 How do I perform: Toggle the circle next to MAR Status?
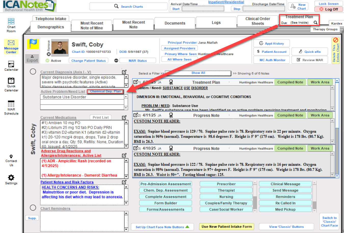[116, 61]
